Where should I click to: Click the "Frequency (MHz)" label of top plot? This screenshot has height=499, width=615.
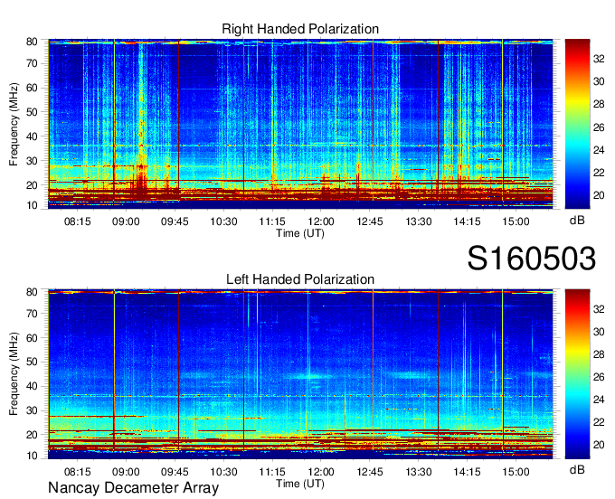[14, 124]
